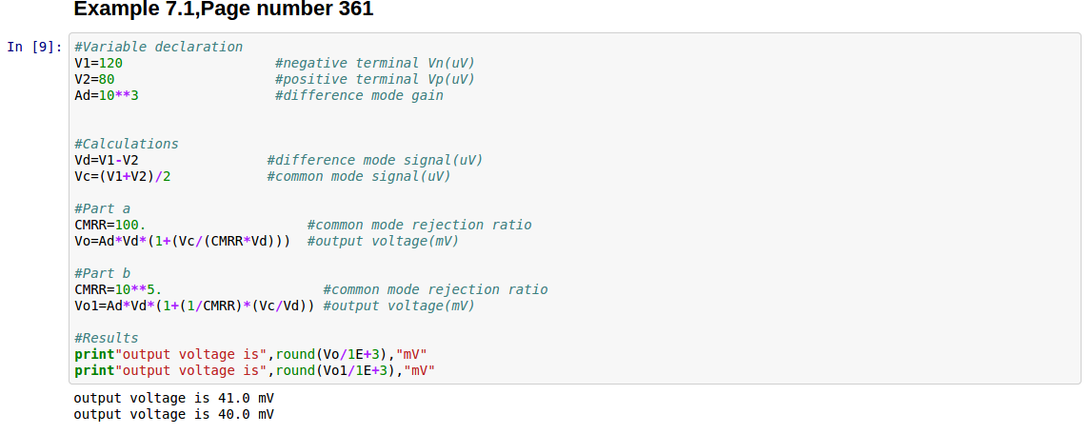Click the output line showing 41.0 mV
Image resolution: width=1092 pixels, height=434 pixels.
tap(173, 398)
